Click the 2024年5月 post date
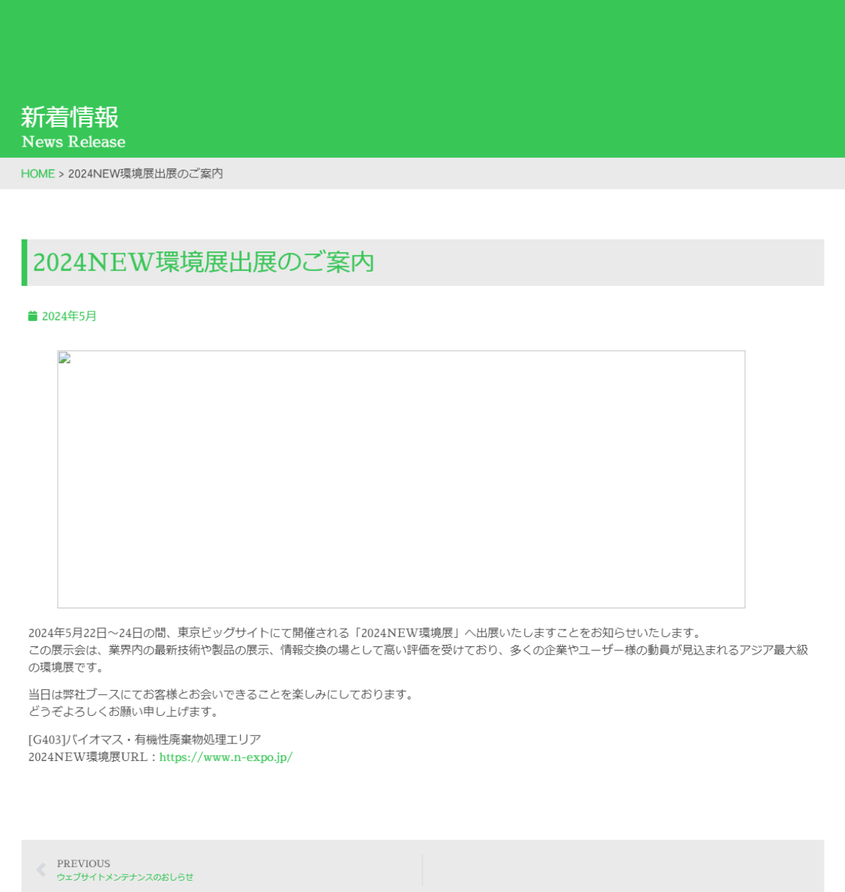 pyautogui.click(x=69, y=316)
